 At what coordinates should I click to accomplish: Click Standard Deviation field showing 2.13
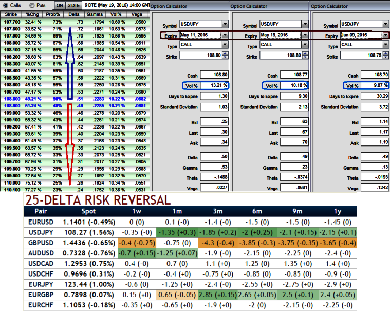point(294,107)
